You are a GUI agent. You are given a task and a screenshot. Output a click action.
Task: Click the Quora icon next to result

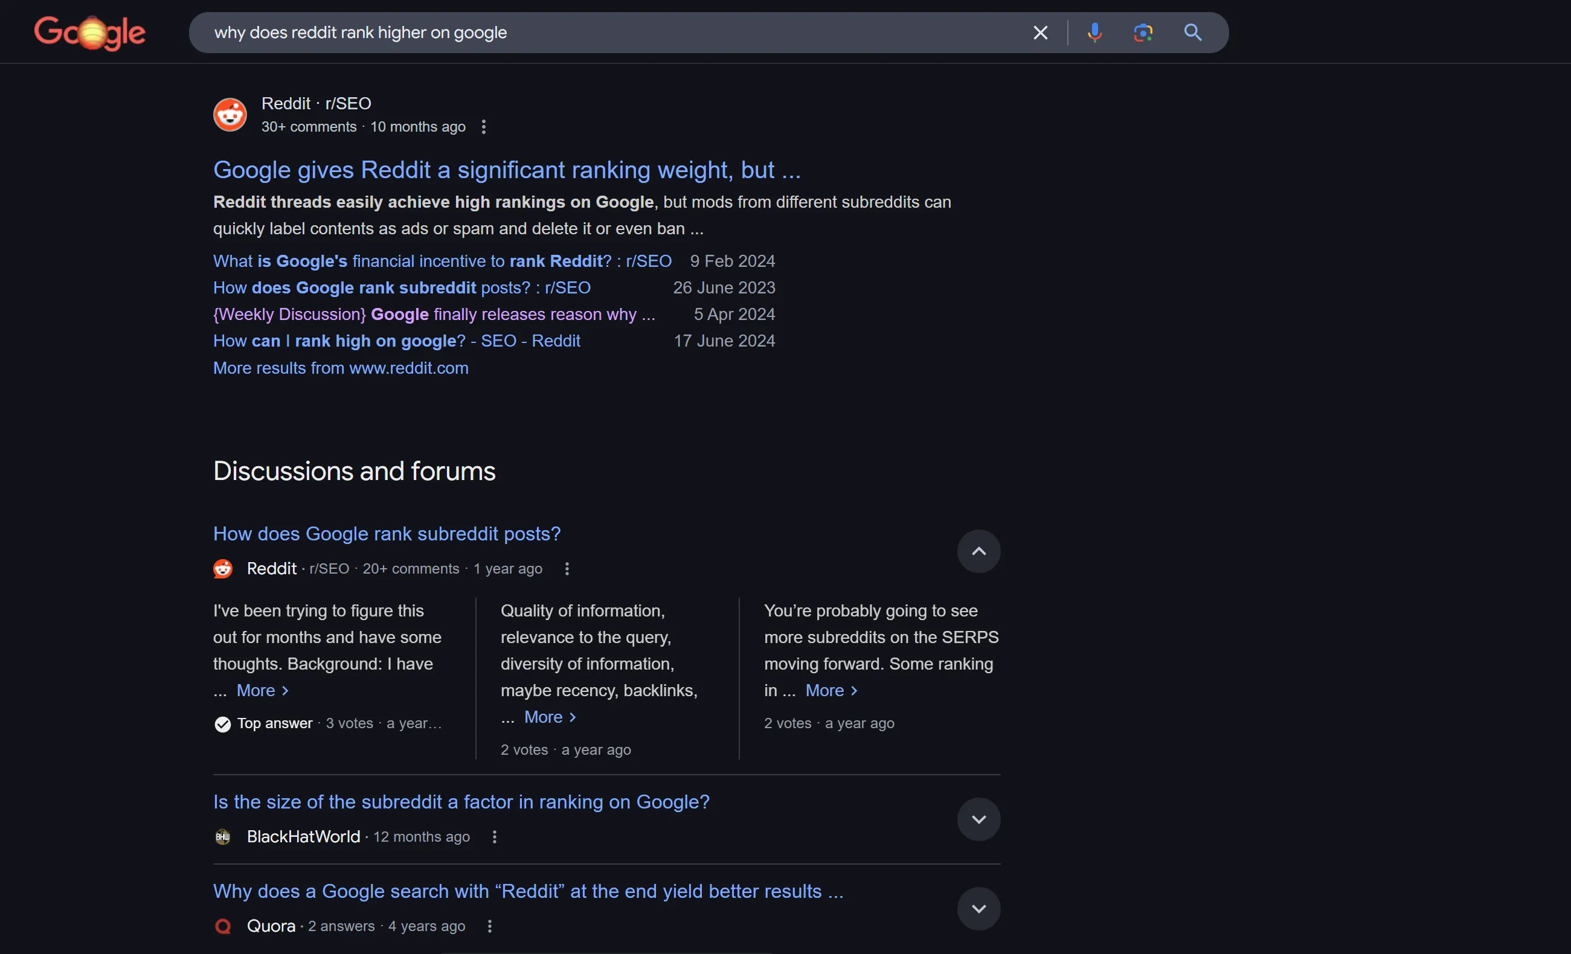tap(223, 925)
